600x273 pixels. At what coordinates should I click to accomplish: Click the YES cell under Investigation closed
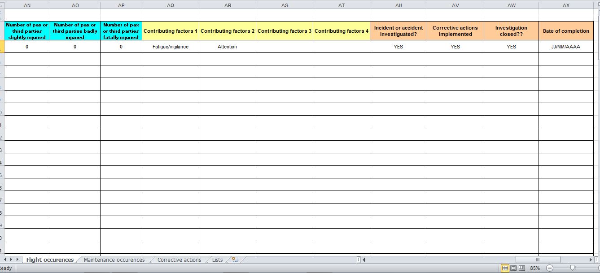tap(511, 47)
